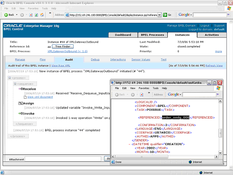Switch to the Dashboard tab

point(123,35)
